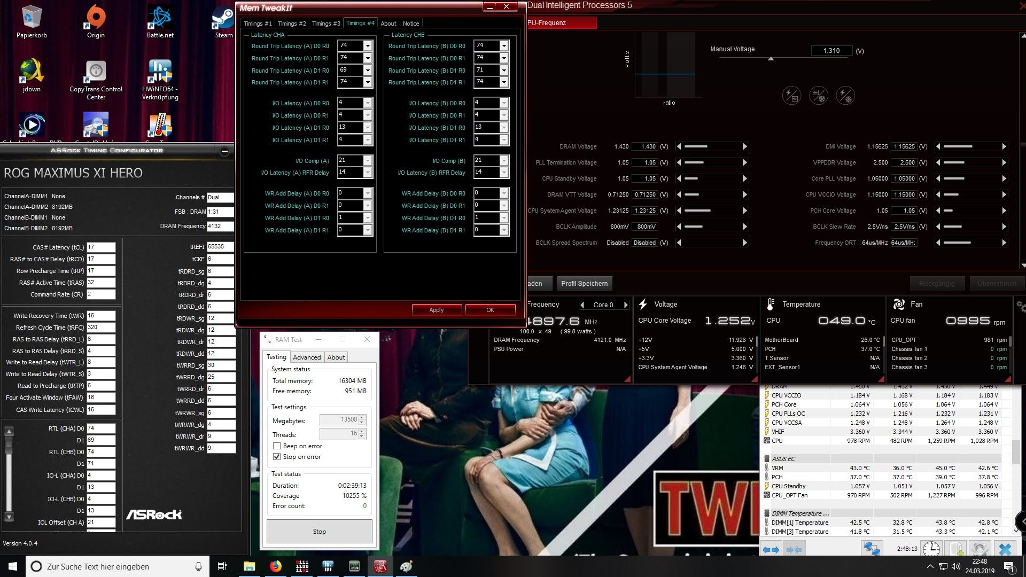Click the Profil Speichern button

tap(584, 284)
